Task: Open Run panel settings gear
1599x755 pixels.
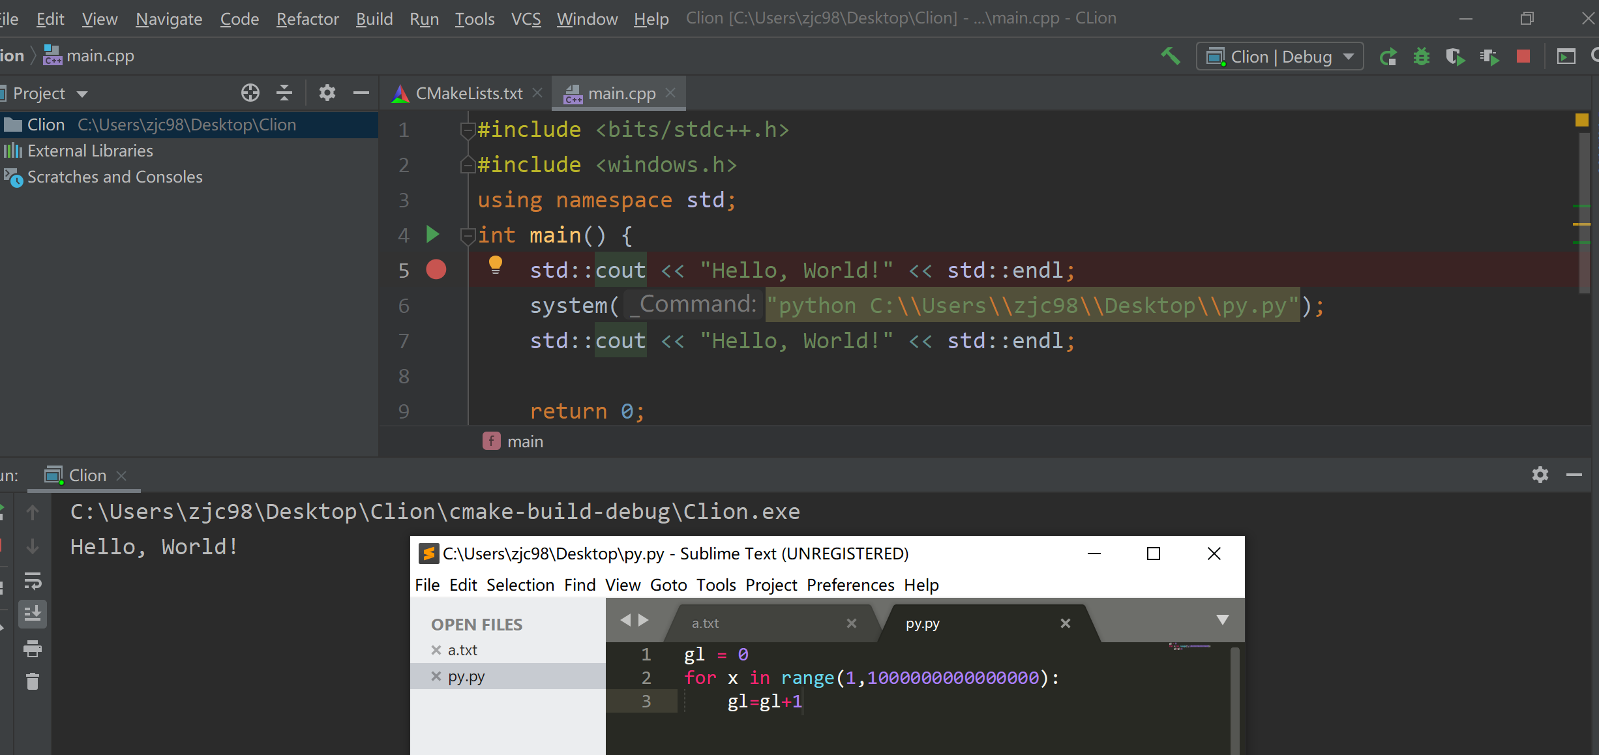Action: 1540,475
